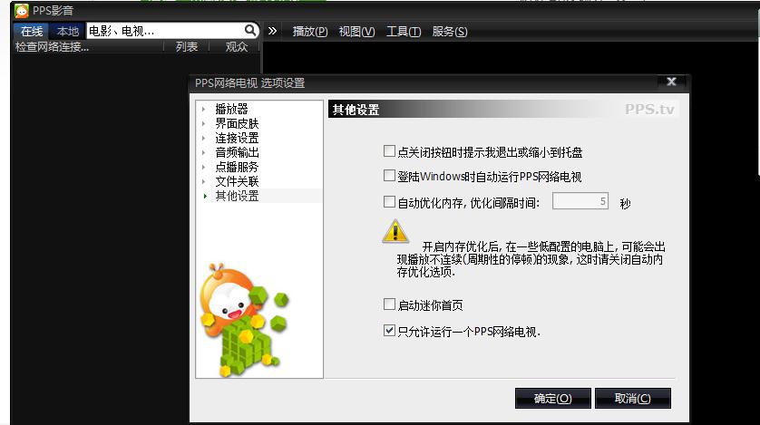Click the yellow warning triangle icon
This screenshot has width=760, height=425.
(x=395, y=231)
